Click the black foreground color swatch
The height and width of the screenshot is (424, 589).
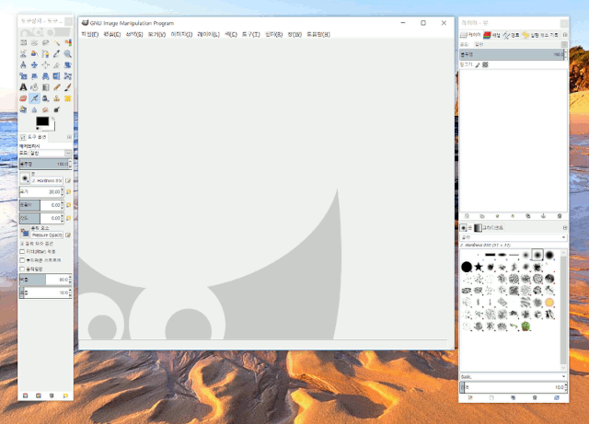click(x=41, y=121)
